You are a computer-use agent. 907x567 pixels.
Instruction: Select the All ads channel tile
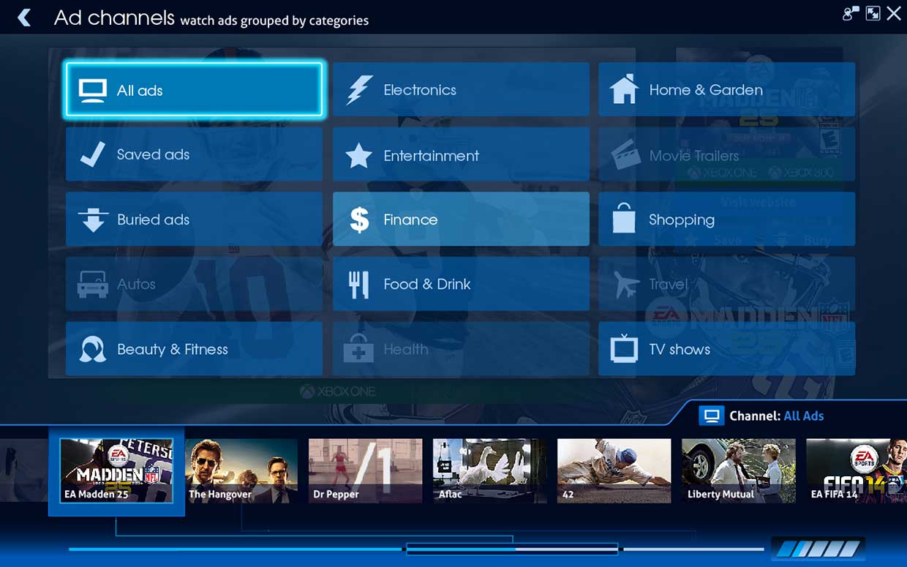[194, 90]
